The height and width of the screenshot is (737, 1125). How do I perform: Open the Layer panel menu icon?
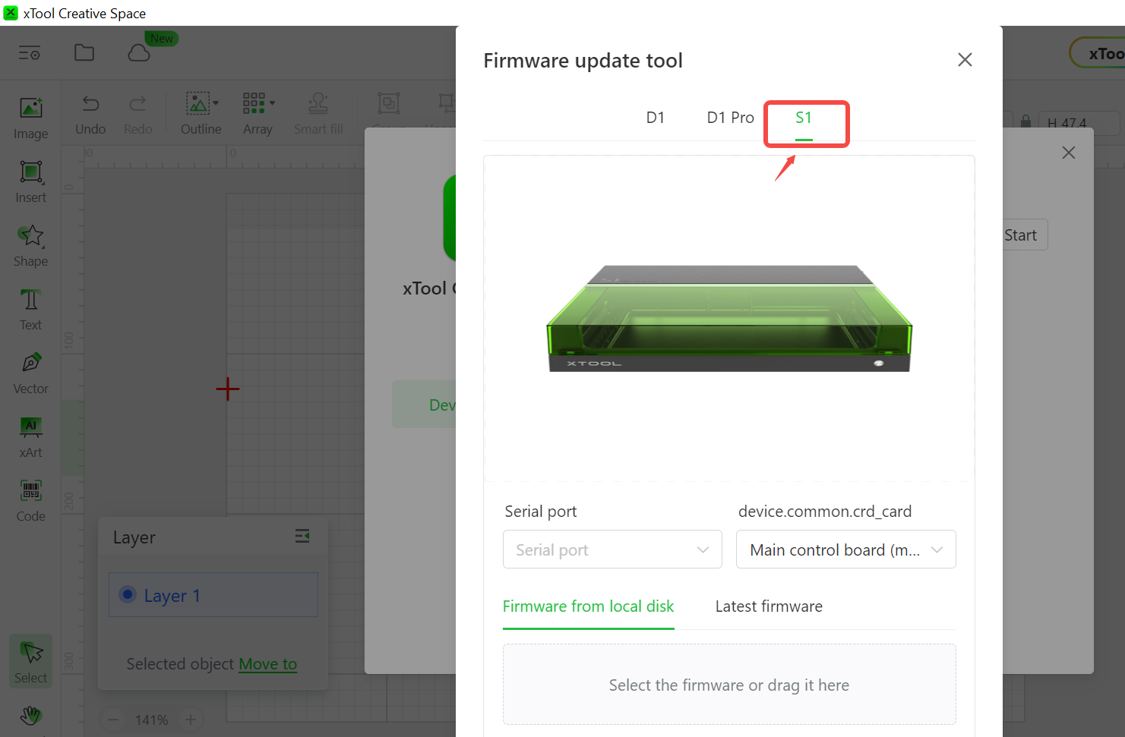pyautogui.click(x=302, y=537)
